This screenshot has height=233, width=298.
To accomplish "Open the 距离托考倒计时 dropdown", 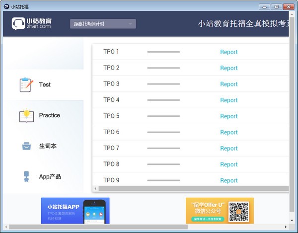I will tap(103, 24).
